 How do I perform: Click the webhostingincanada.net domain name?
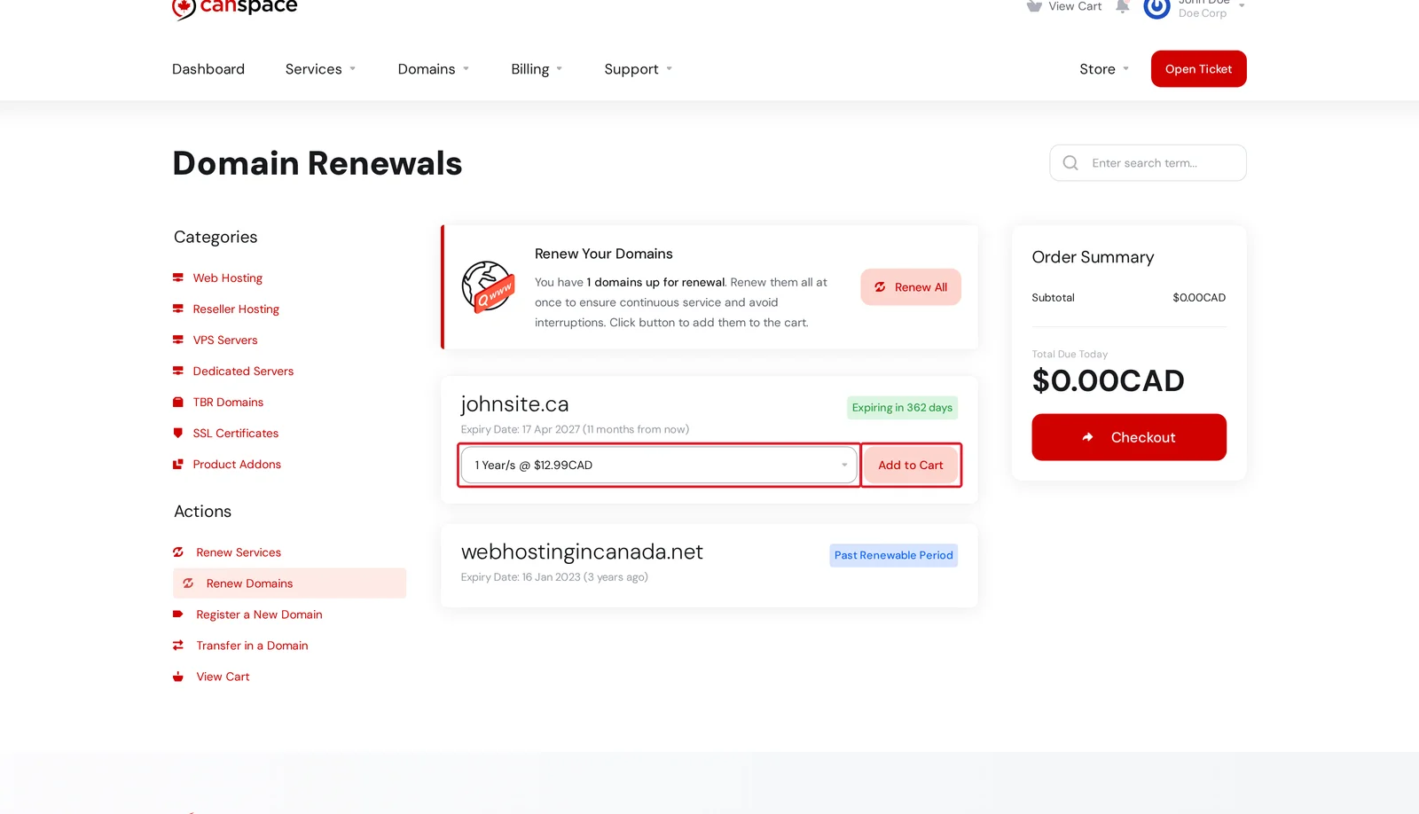582,552
